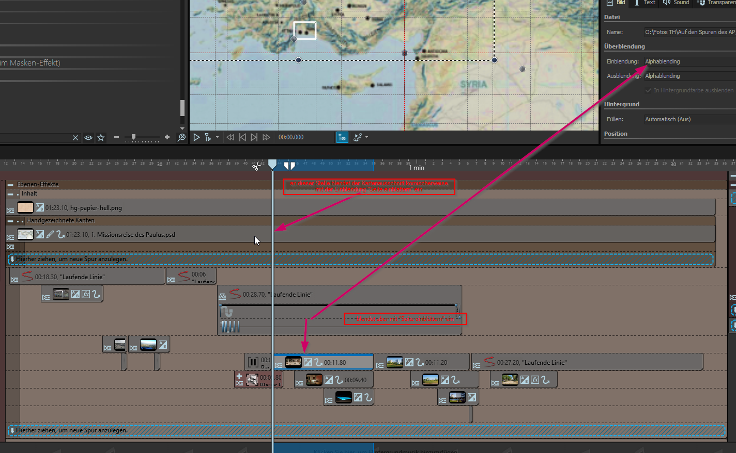Viewport: 736px width, 453px height.
Task: Click the plus to enlarge toolbox icons
Action: click(x=167, y=137)
